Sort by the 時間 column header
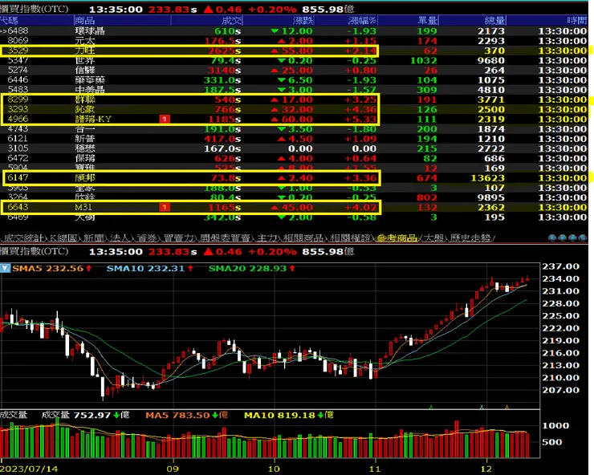Viewport: 594px width, 475px height. click(x=547, y=20)
